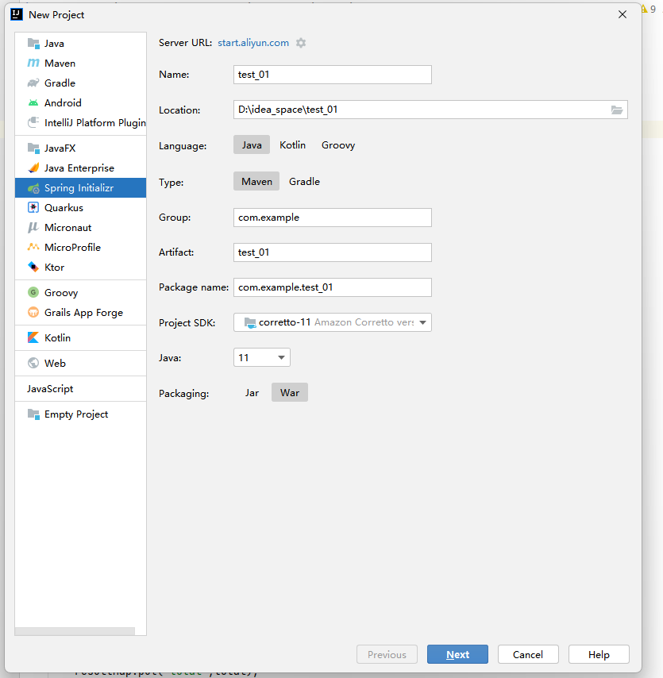The image size is (663, 678).
Task: Select the Quarkus generator entry
Action: tap(80, 207)
